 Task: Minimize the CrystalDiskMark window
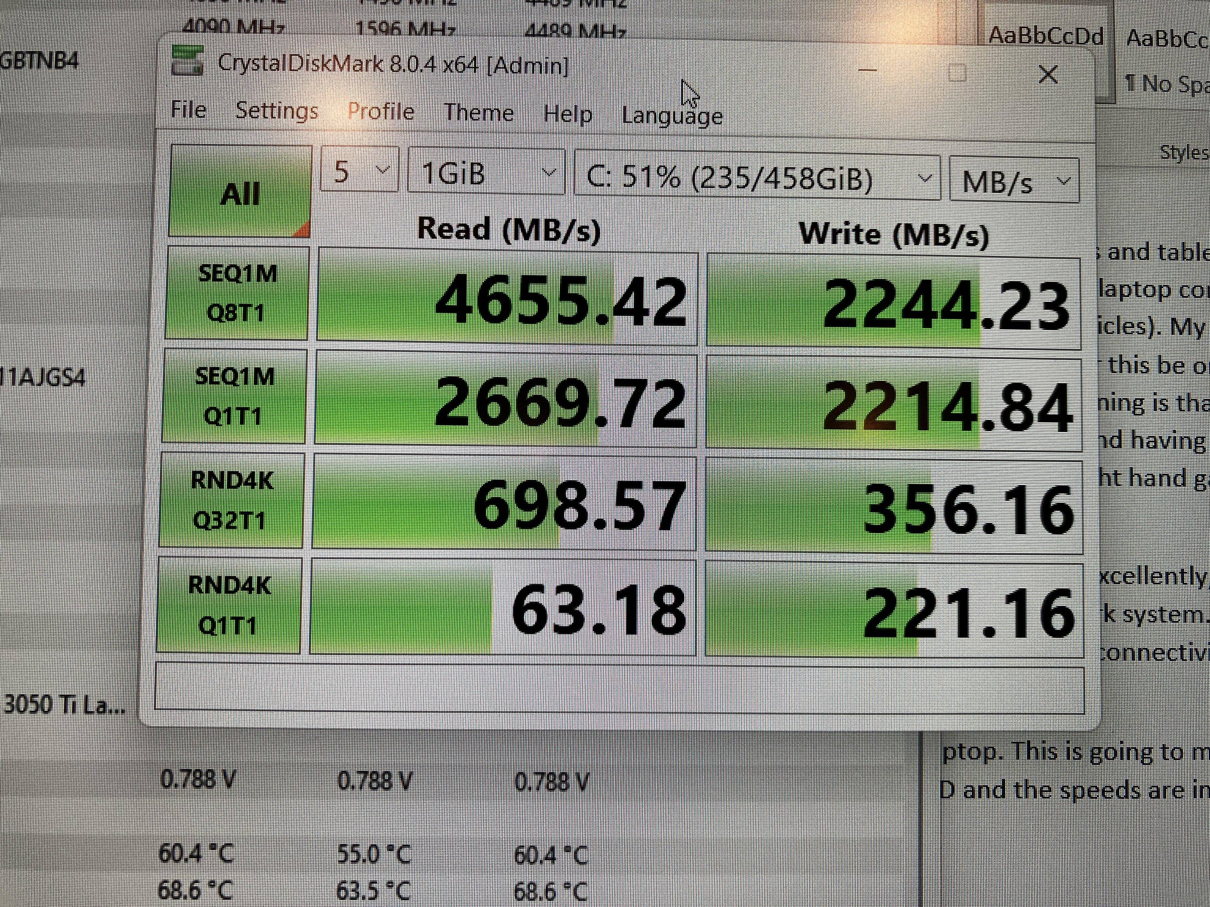(x=867, y=70)
